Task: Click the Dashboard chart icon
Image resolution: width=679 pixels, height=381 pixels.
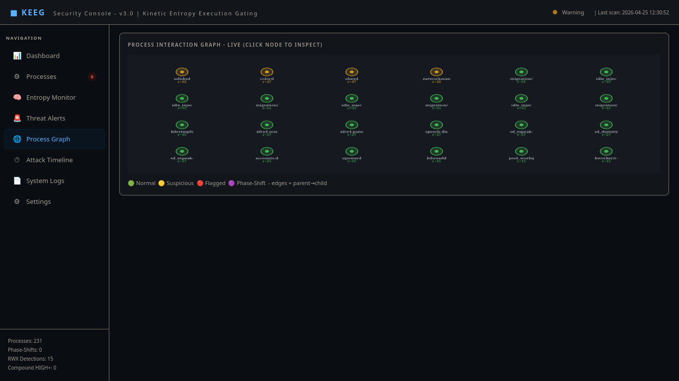Action: [17, 56]
